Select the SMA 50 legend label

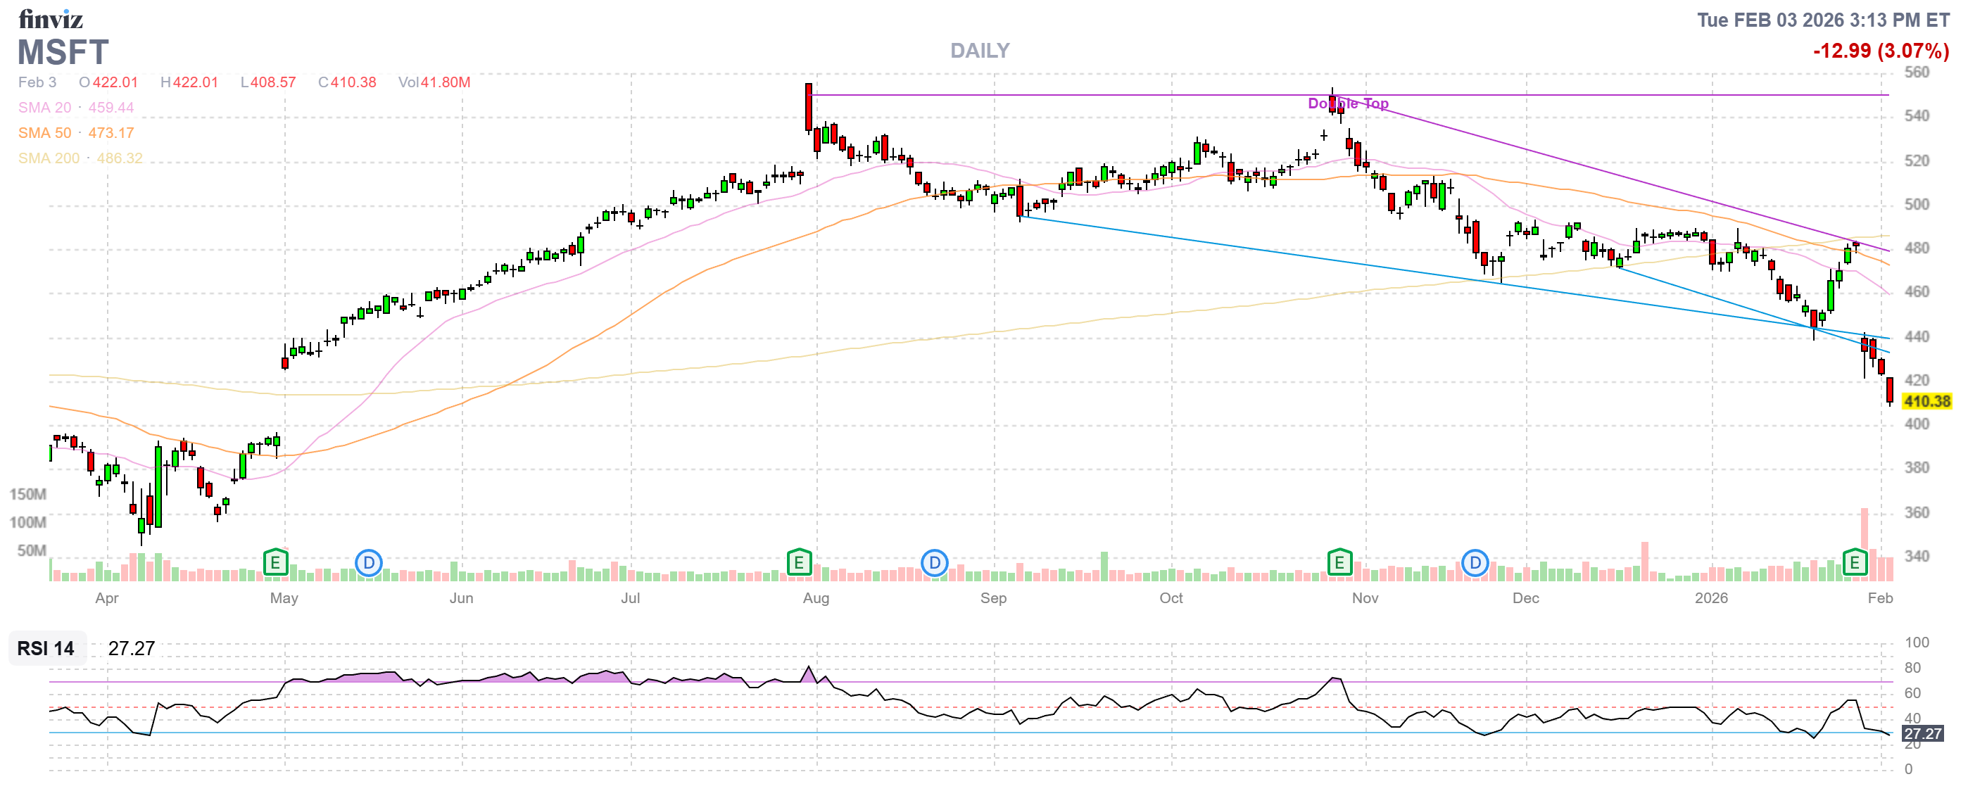44,133
